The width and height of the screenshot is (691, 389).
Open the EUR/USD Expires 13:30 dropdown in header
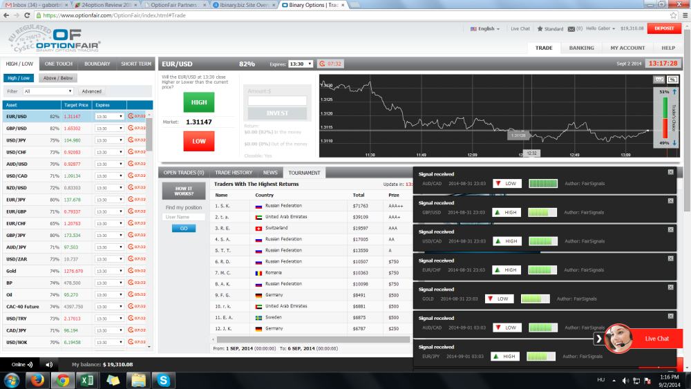pyautogui.click(x=301, y=64)
